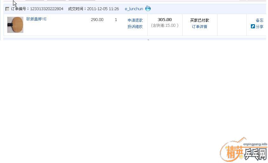Click order number 123313320222804
This screenshot has height=163, width=268.
(x=46, y=9)
